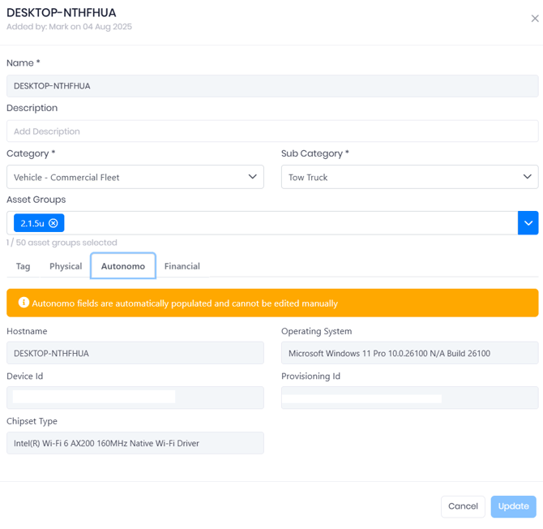
Task: Open the Category dropdown chevron
Action: (252, 177)
